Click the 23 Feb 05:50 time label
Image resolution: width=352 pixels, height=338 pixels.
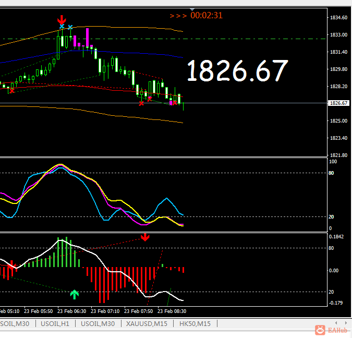point(39,311)
